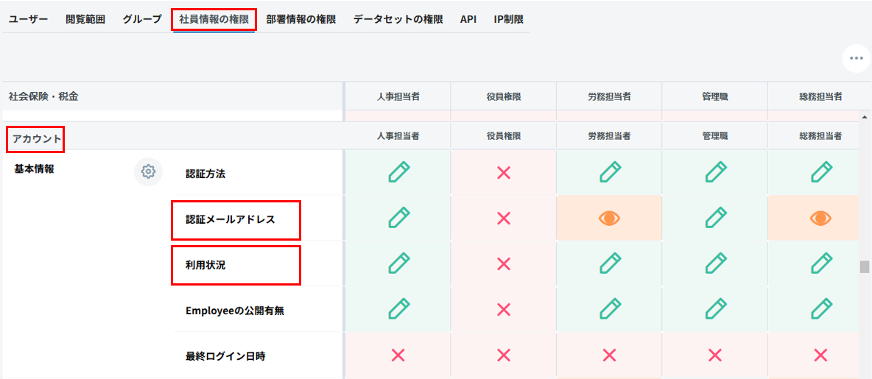Click the scrollbar up arrow
872x379 pixels.
[865, 116]
